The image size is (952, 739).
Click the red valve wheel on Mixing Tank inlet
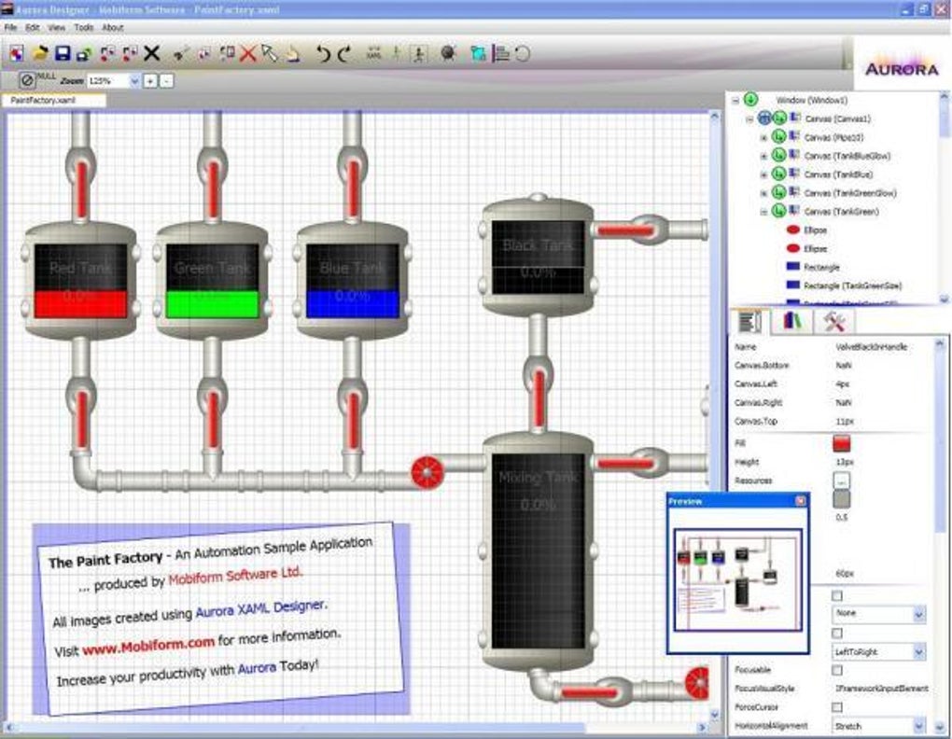click(x=427, y=471)
